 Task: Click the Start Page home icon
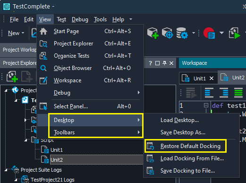click(43, 31)
